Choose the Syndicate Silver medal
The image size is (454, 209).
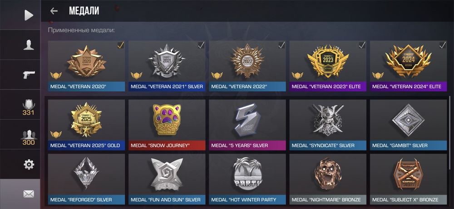tap(328, 125)
